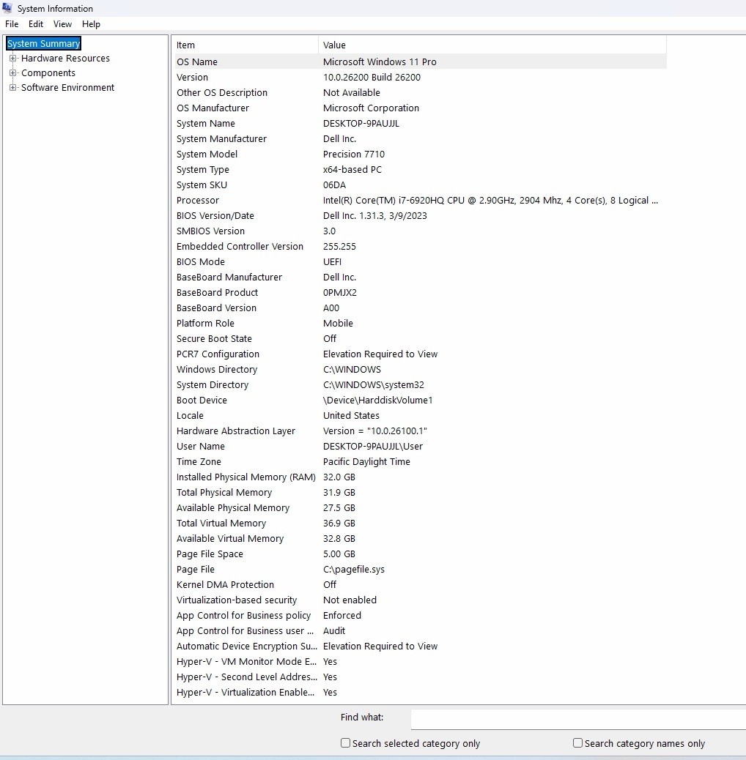The image size is (746, 760).
Task: Expand the Software Environment node
Action: tap(12, 87)
